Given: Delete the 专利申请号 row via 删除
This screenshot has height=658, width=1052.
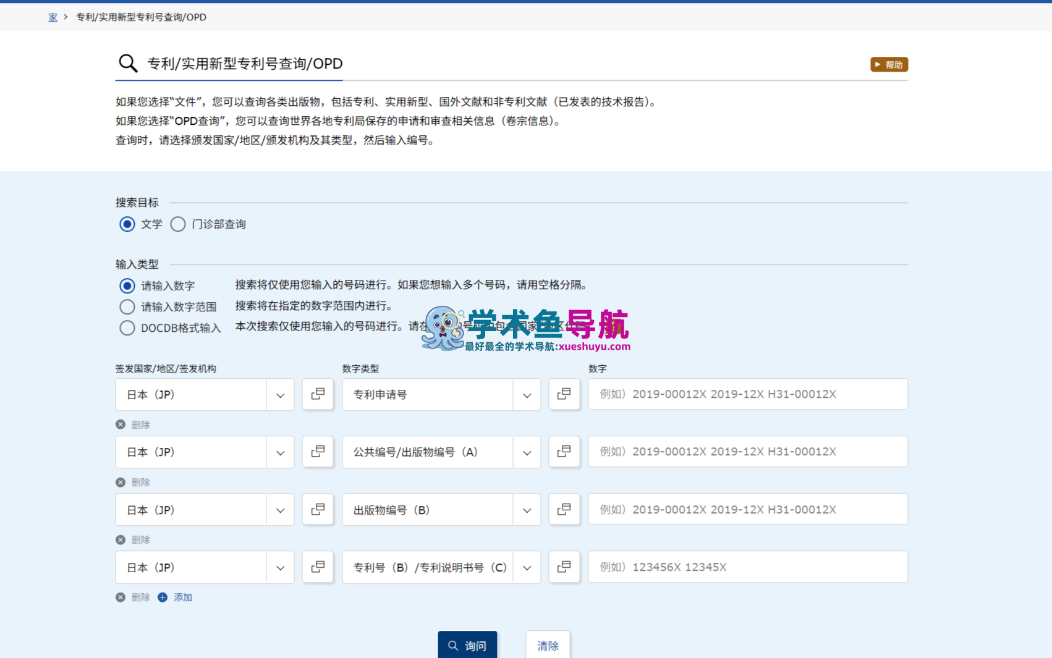Looking at the screenshot, I should tap(133, 424).
